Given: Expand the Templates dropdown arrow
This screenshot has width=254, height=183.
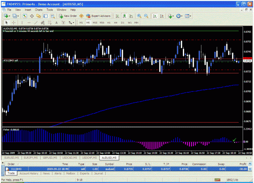Looking at the screenshot, I should tap(190, 16).
